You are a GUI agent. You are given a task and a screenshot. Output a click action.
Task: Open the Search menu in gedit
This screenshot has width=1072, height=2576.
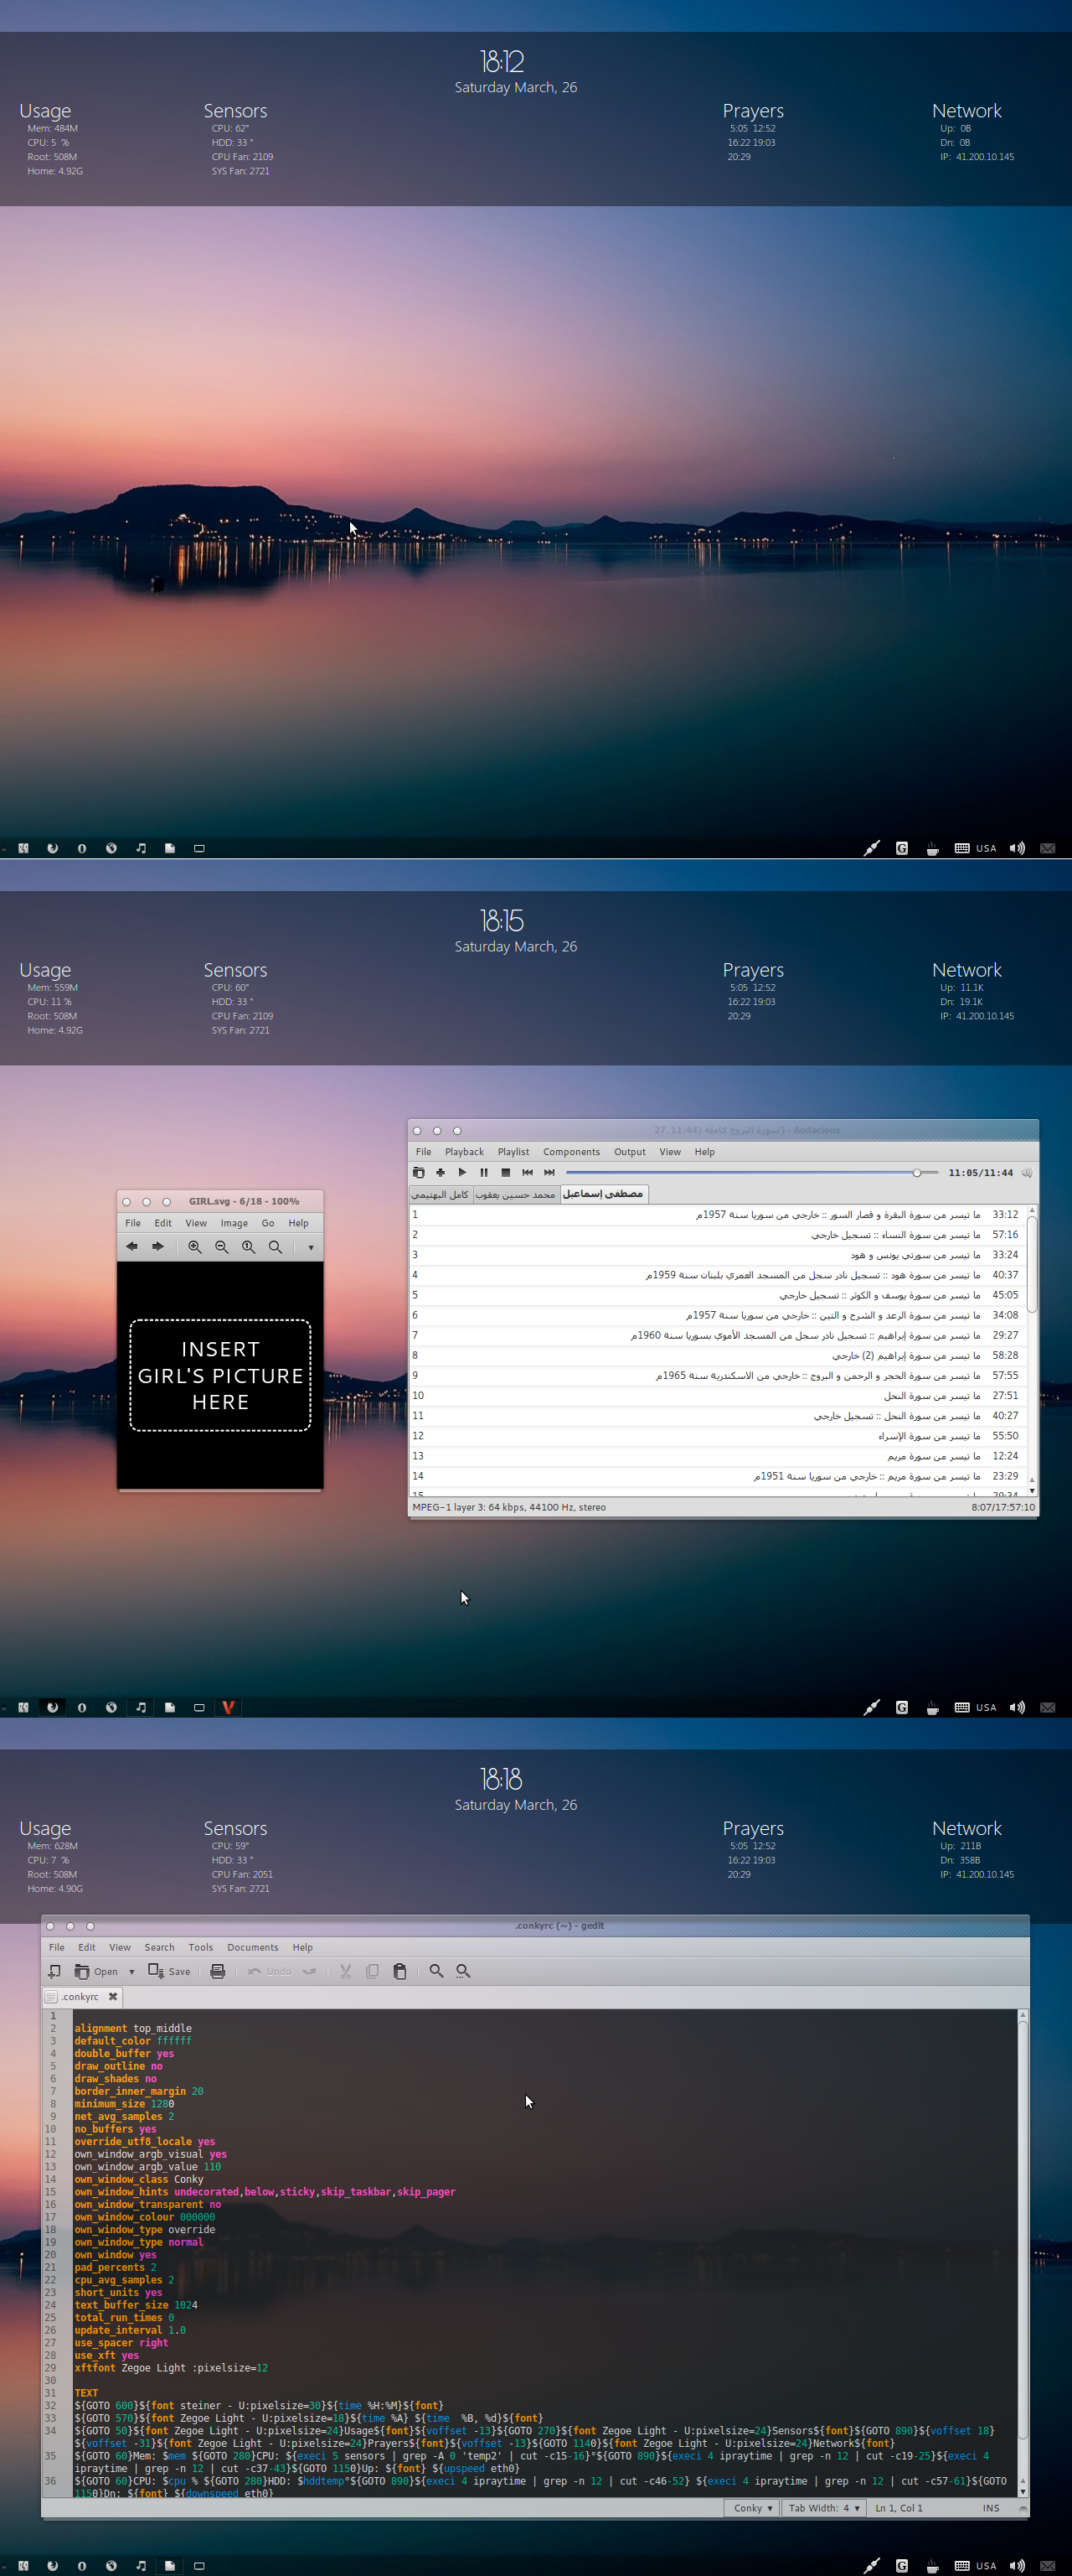click(x=159, y=1947)
